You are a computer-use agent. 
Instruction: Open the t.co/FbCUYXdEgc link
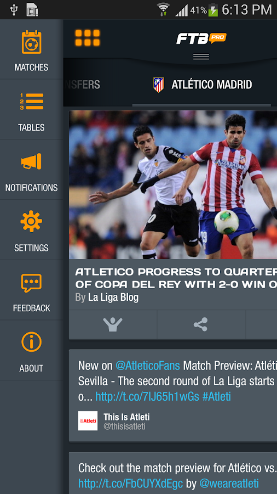[x=131, y=483]
